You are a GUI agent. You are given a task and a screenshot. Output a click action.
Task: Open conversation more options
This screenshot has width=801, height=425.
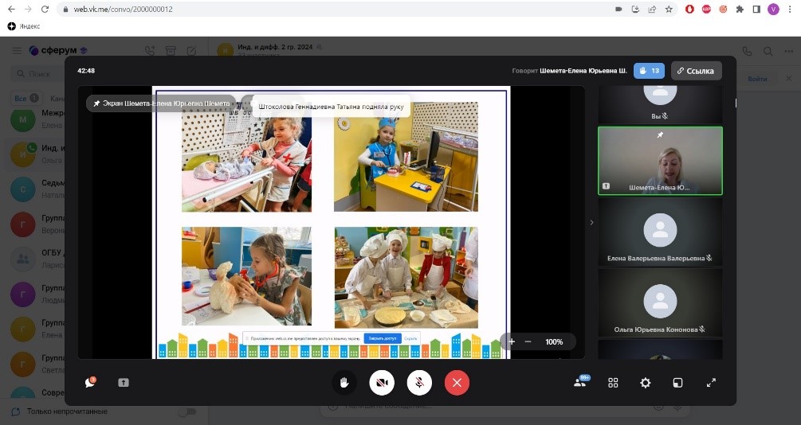click(789, 51)
